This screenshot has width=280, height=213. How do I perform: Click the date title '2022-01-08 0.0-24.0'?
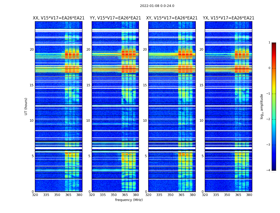157,6
